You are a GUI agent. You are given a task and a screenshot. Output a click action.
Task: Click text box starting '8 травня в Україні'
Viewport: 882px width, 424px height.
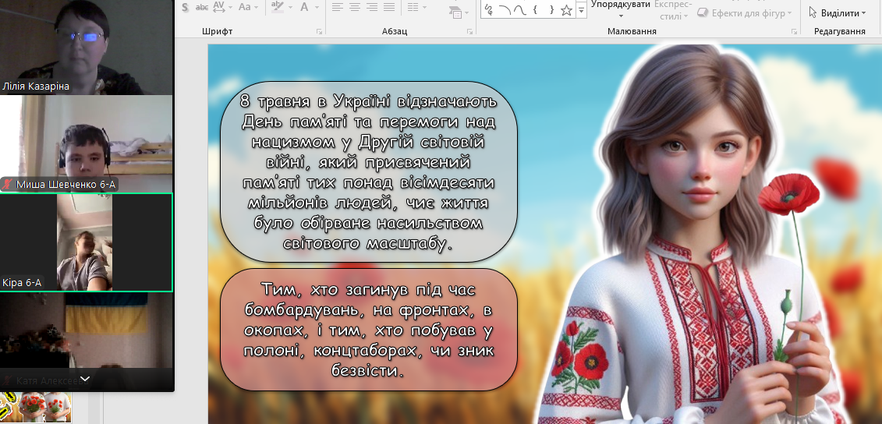368,172
